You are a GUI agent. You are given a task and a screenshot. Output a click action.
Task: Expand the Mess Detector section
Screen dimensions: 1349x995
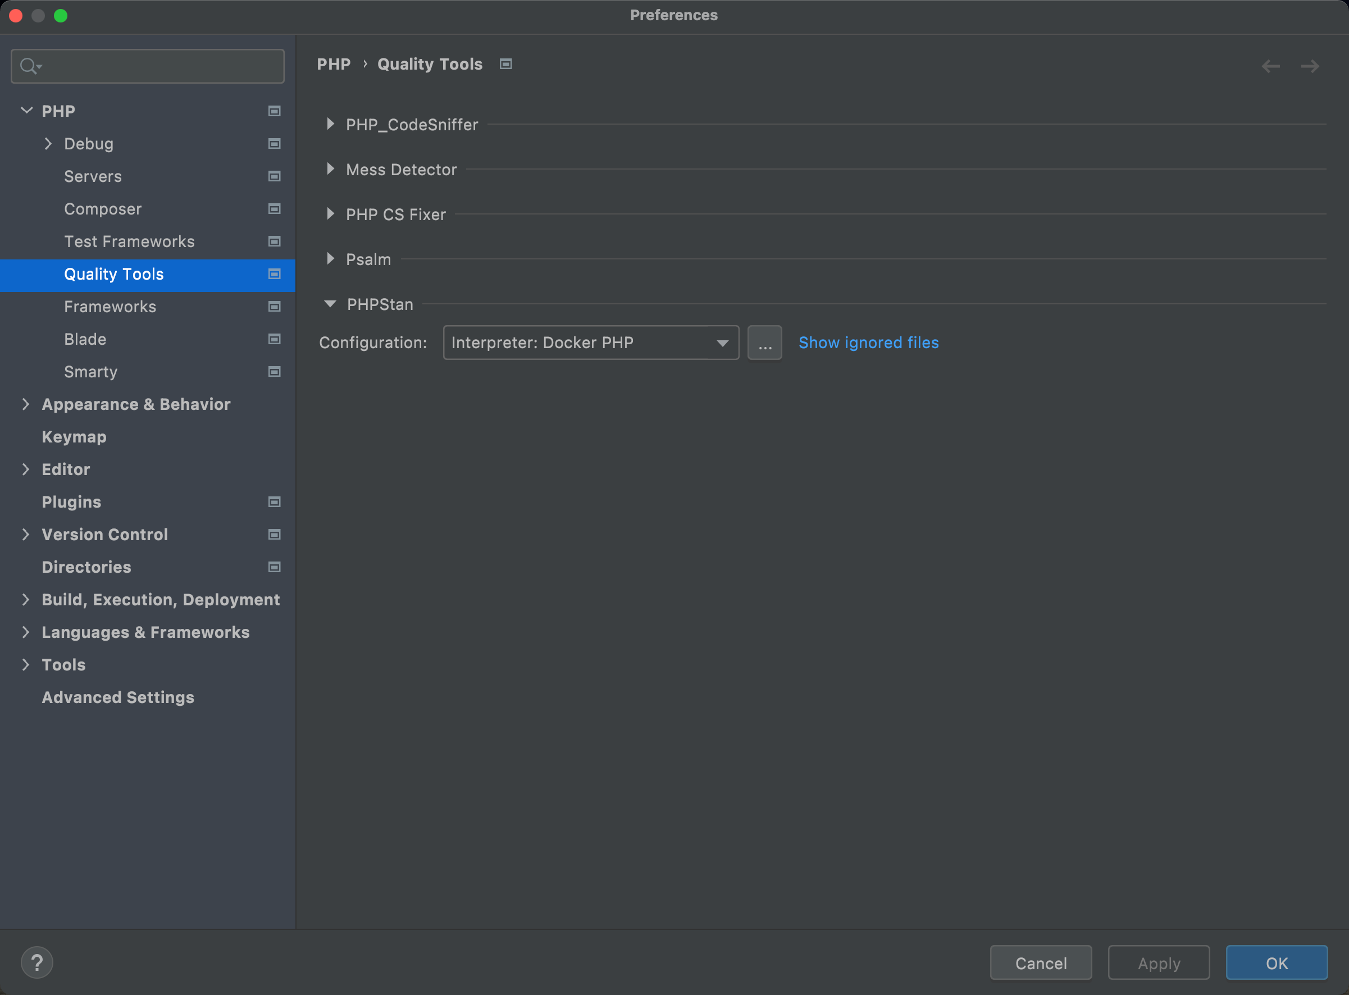coord(330,169)
